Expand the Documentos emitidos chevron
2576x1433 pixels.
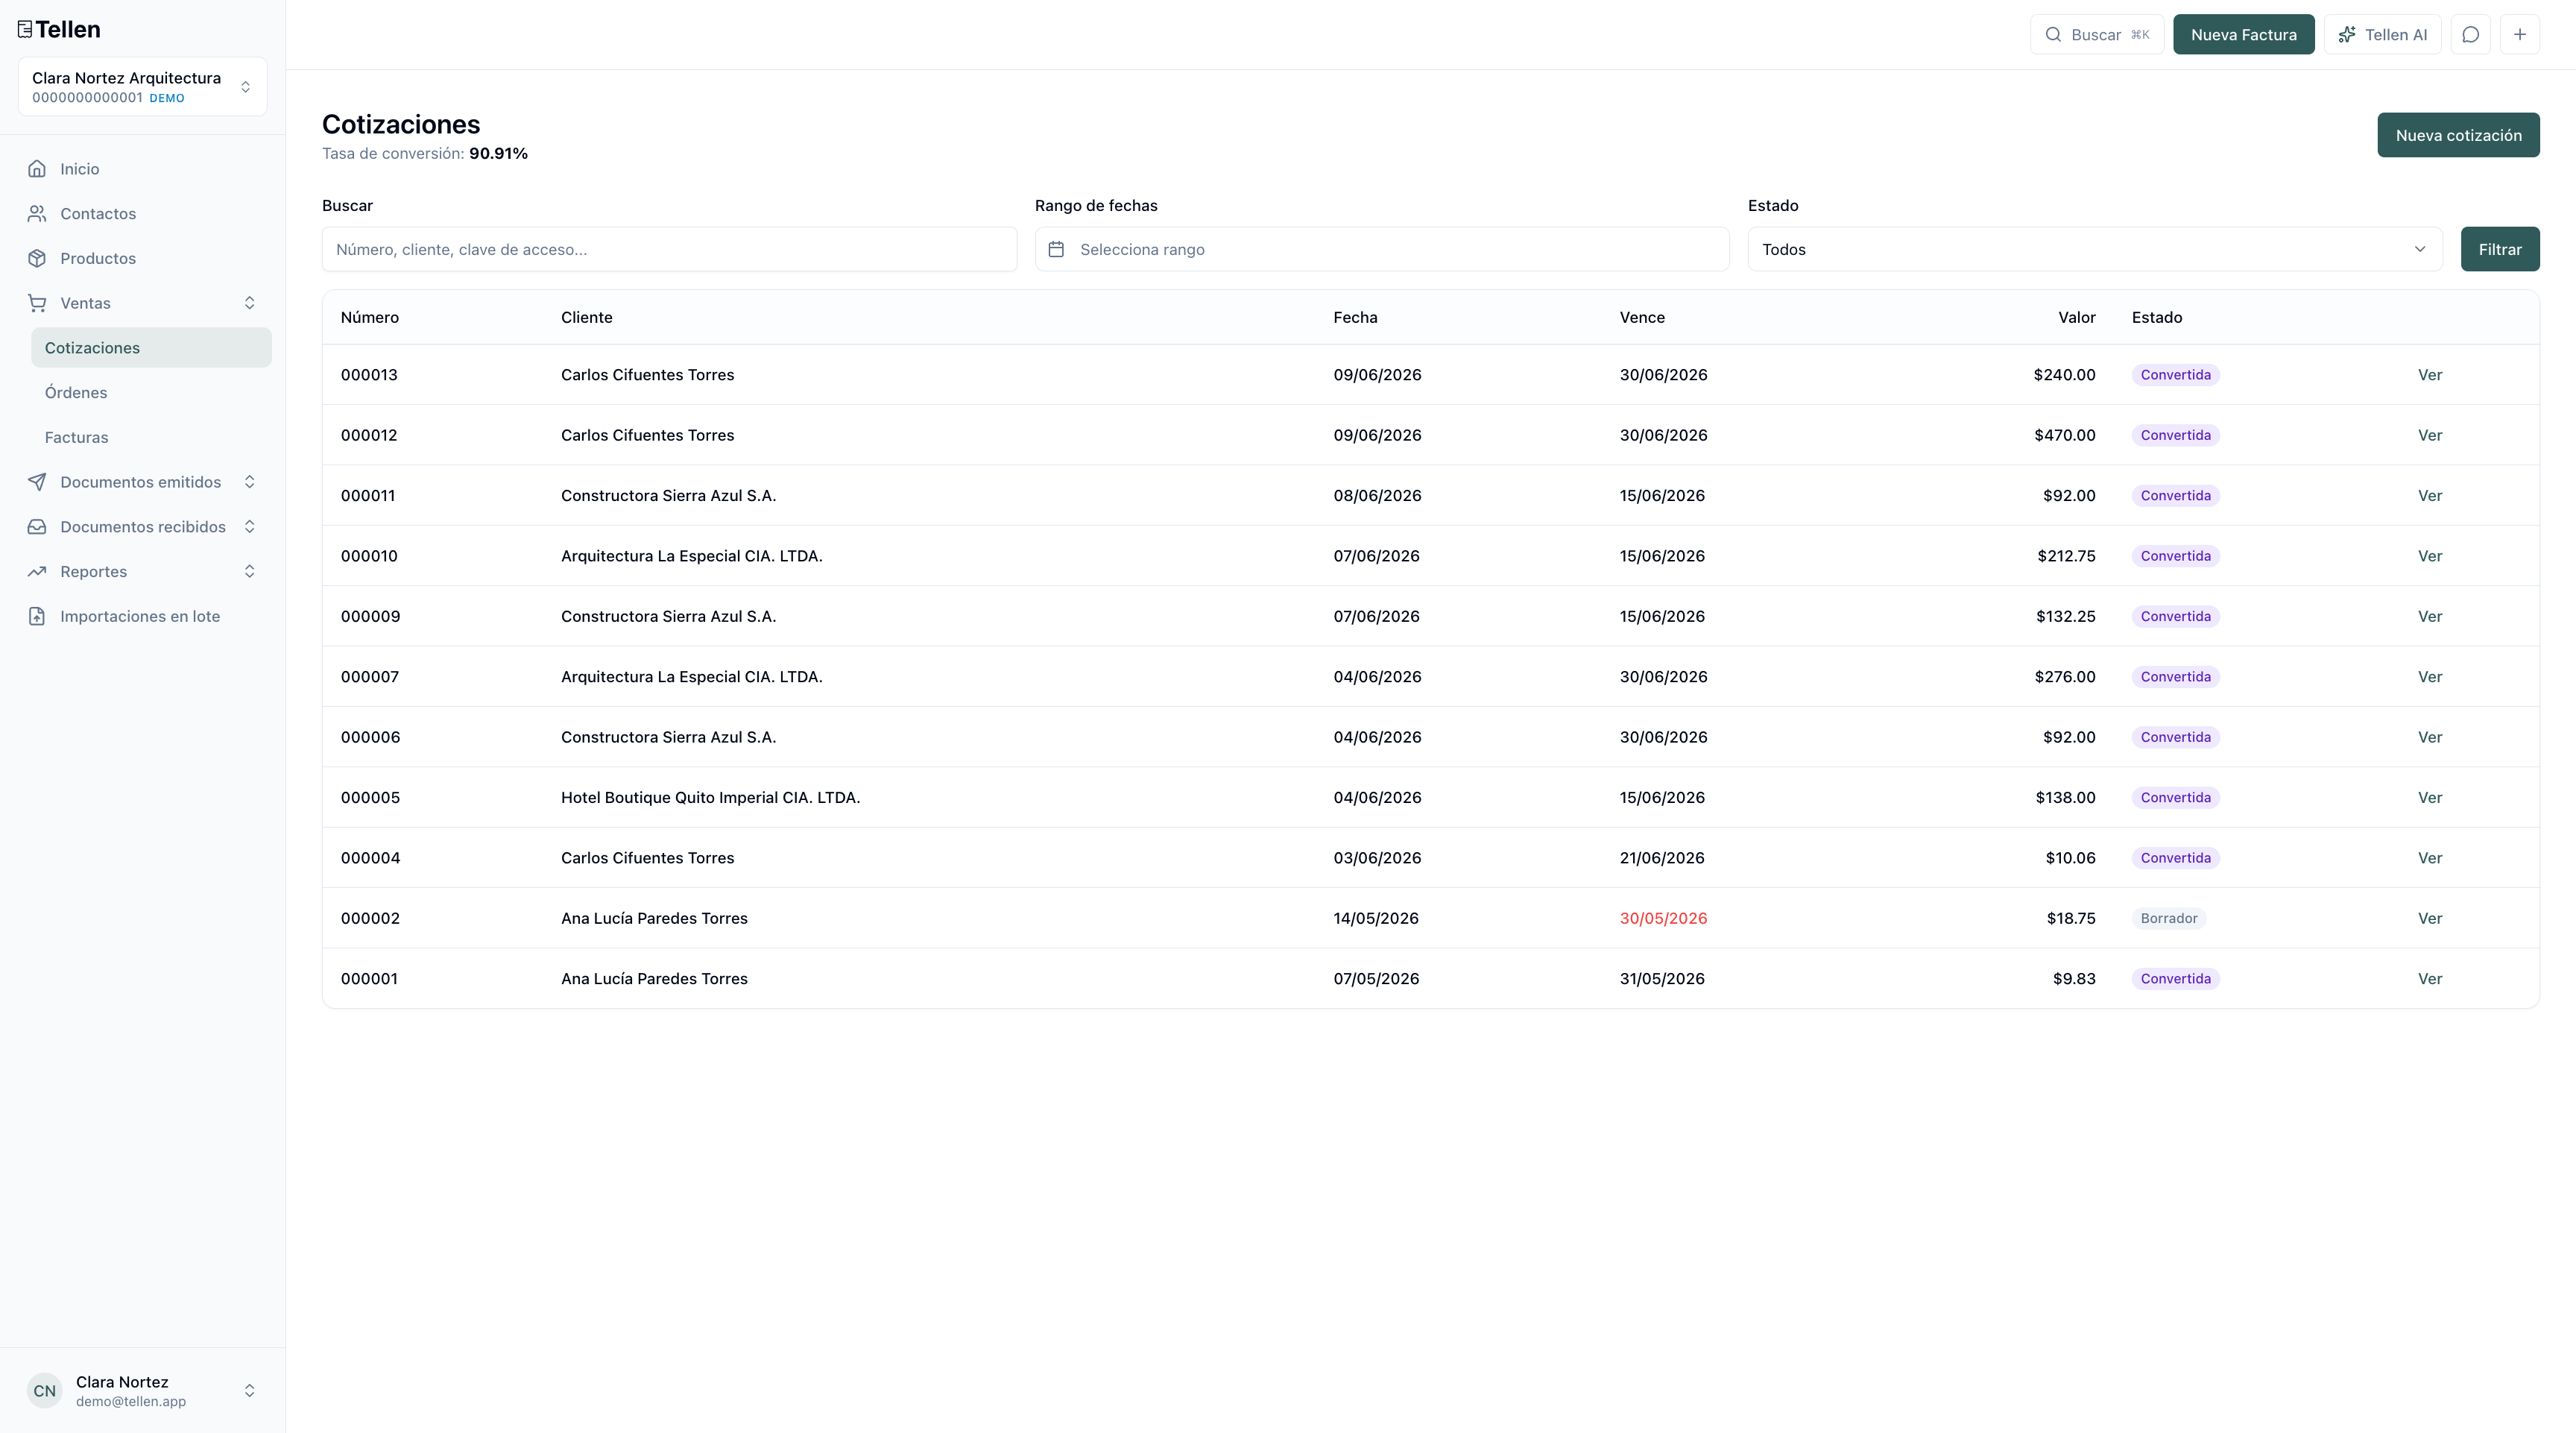[250, 482]
